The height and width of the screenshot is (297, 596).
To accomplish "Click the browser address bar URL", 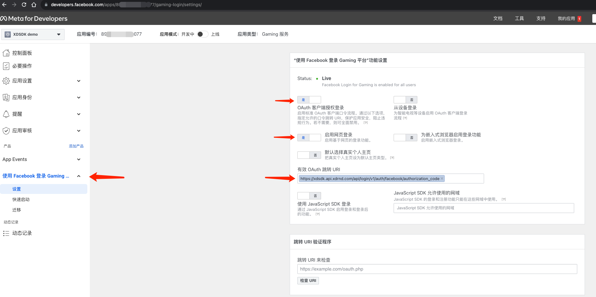I will click(126, 5).
